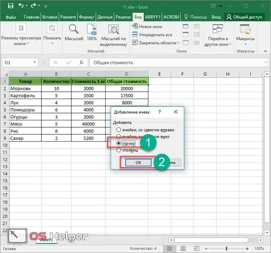Open the ABBYY ribbon tab
Image resolution: width=271 pixels, height=253 pixels.
click(x=153, y=17)
